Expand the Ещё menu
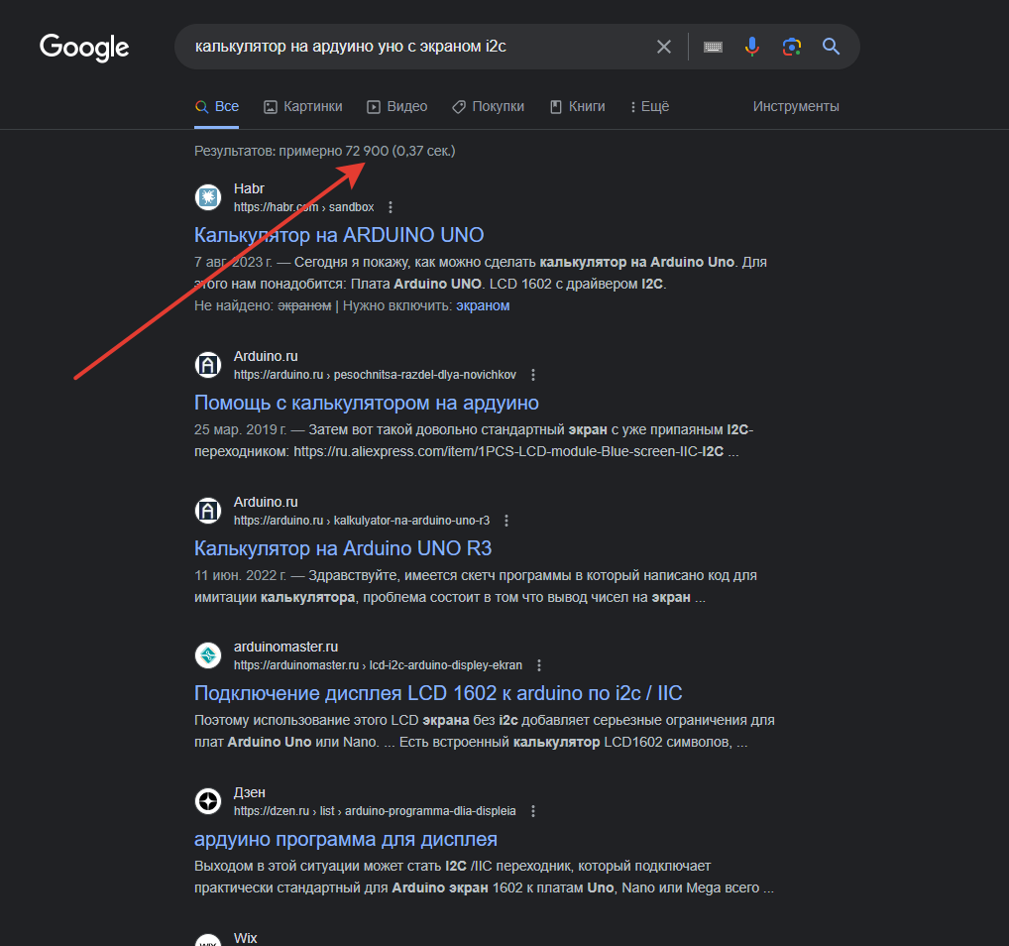Screen dimensions: 1009x946 pyautogui.click(x=650, y=106)
